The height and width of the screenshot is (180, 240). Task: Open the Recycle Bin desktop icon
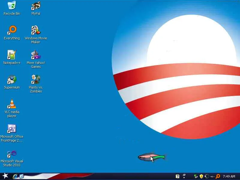(x=12, y=8)
